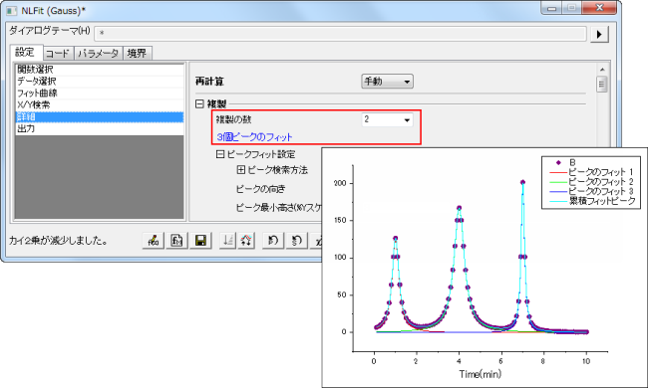
Task: Open the 複製の数 dropdown
Action: (387, 120)
